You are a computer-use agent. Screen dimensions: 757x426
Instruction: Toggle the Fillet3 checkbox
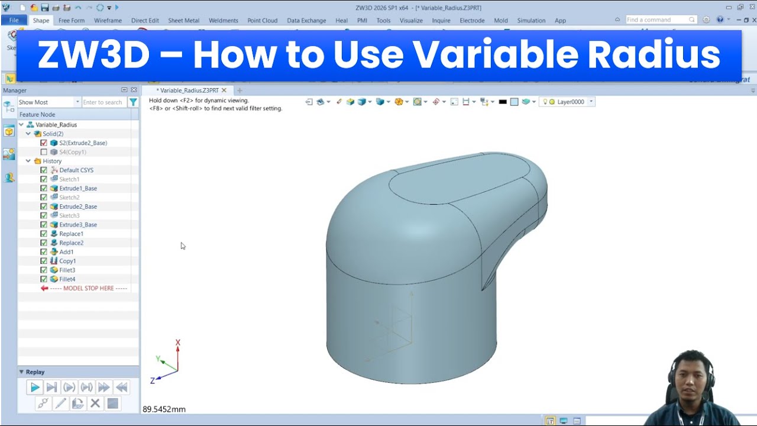[x=44, y=270]
